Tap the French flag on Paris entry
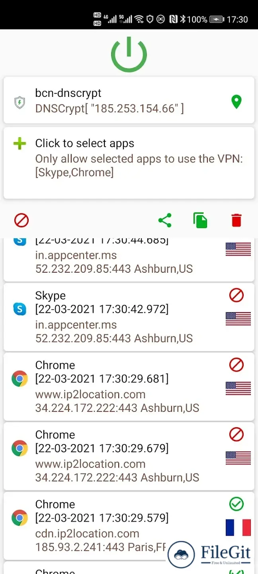 tap(238, 527)
